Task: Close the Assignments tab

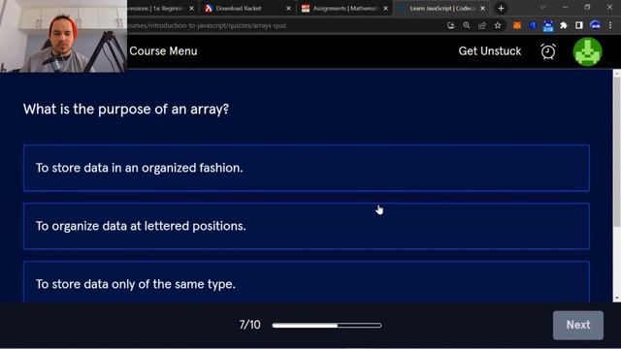Action: coord(385,9)
